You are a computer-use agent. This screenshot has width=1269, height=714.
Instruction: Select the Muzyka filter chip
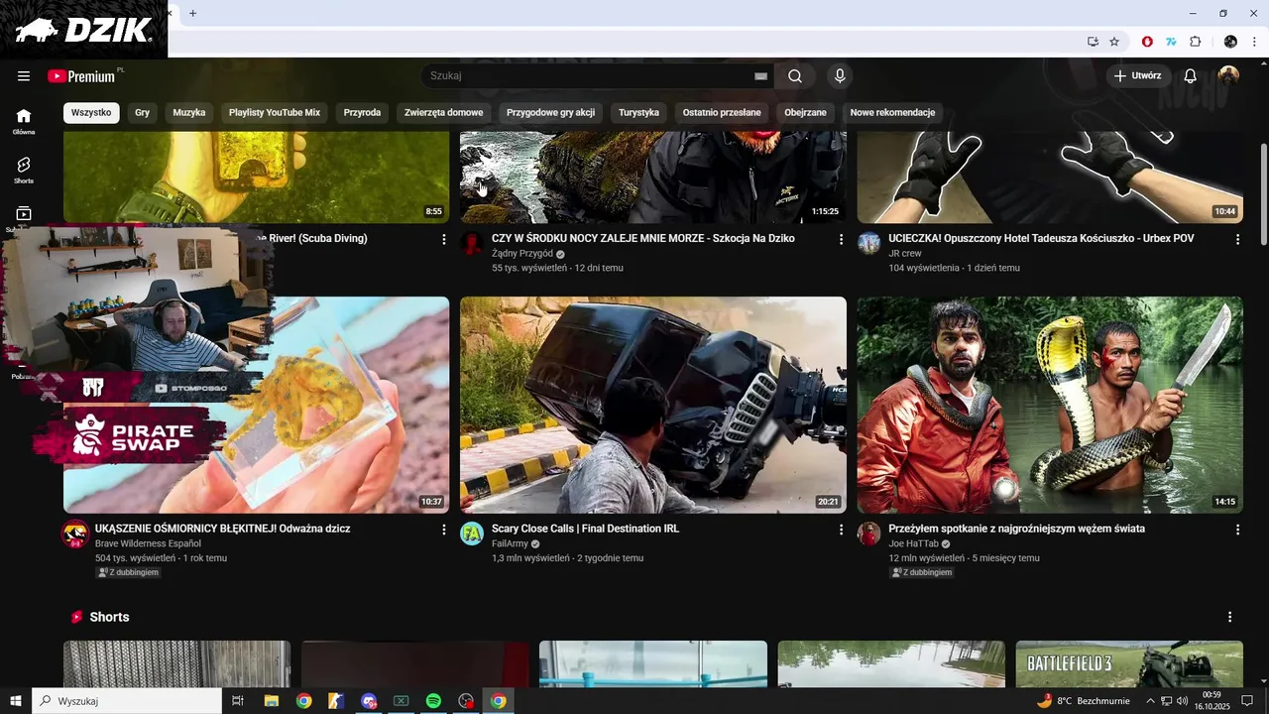pos(189,112)
